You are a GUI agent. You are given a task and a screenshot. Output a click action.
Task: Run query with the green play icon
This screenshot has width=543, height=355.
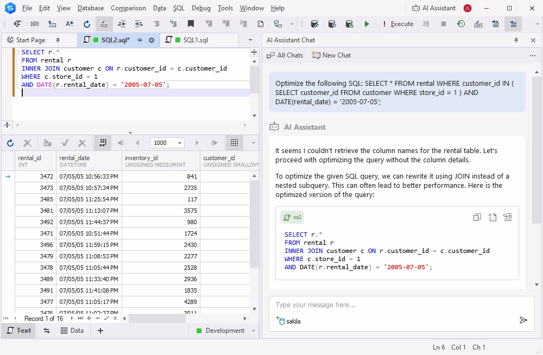click(367, 24)
